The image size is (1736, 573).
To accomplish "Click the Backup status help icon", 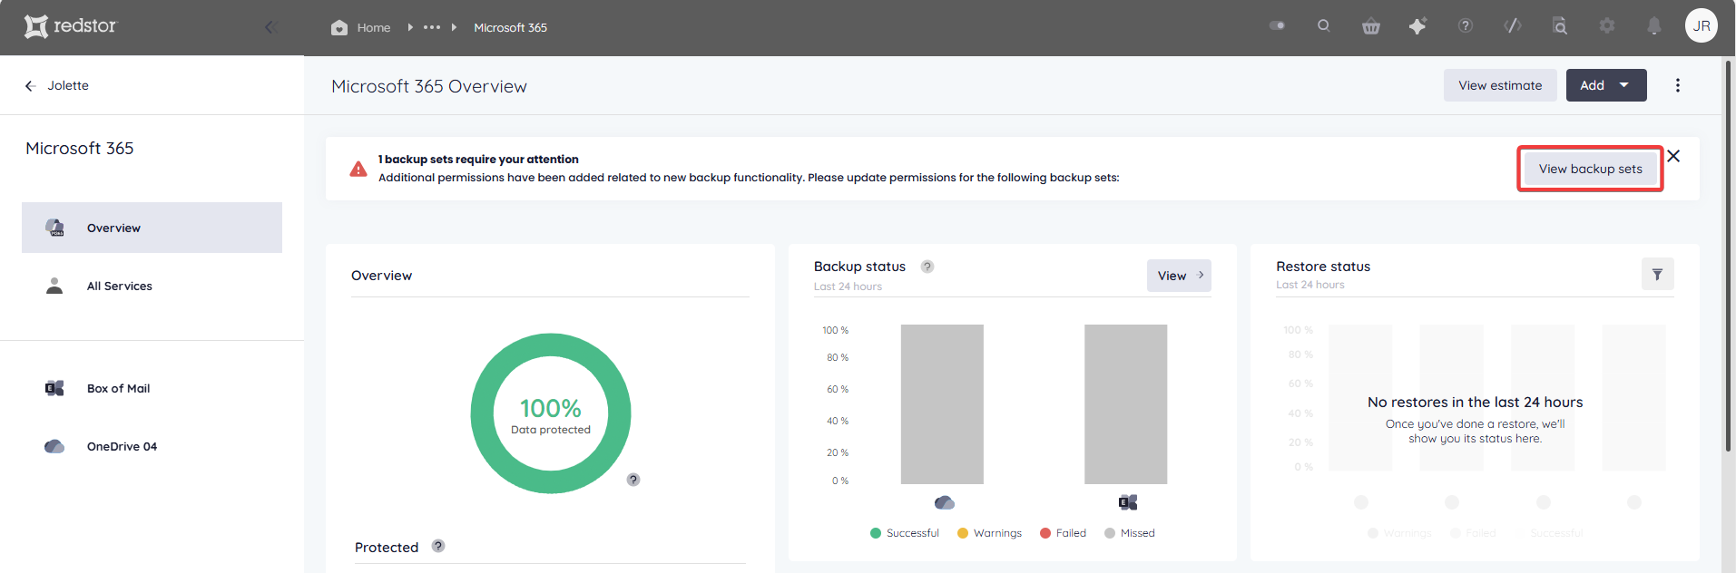I will [927, 267].
